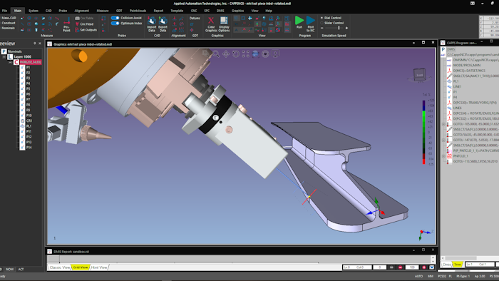Open the System ribbon tab
The image size is (499, 281).
(33, 11)
